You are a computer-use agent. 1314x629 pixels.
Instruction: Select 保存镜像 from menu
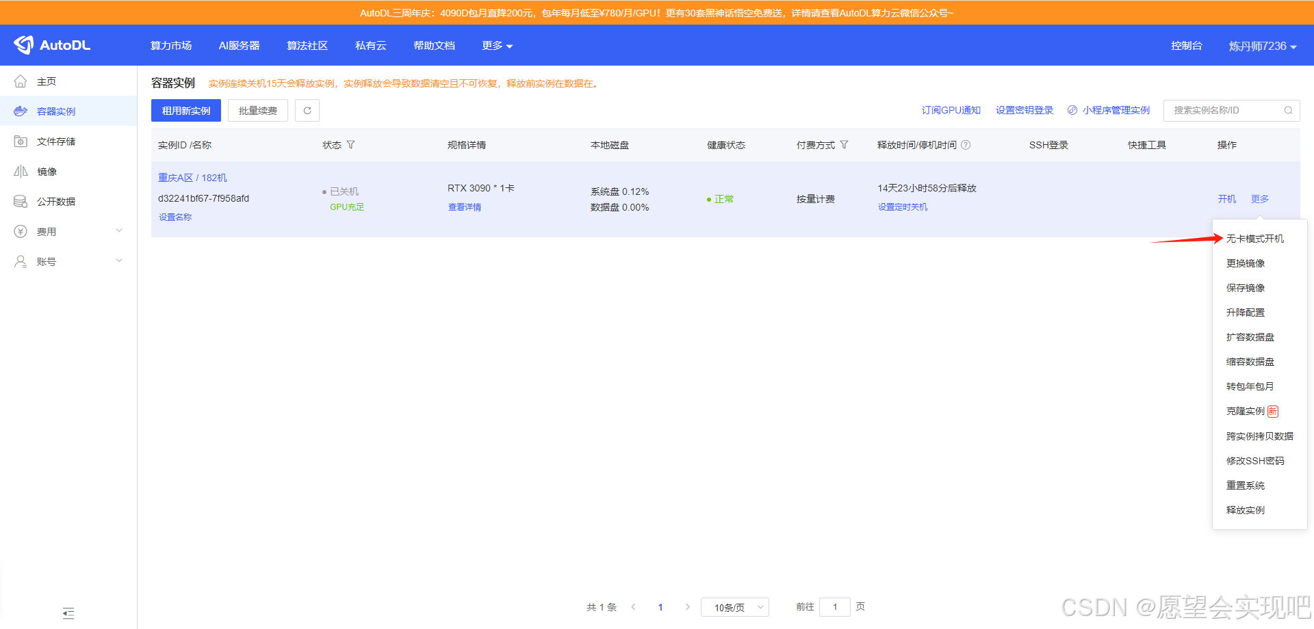1246,288
